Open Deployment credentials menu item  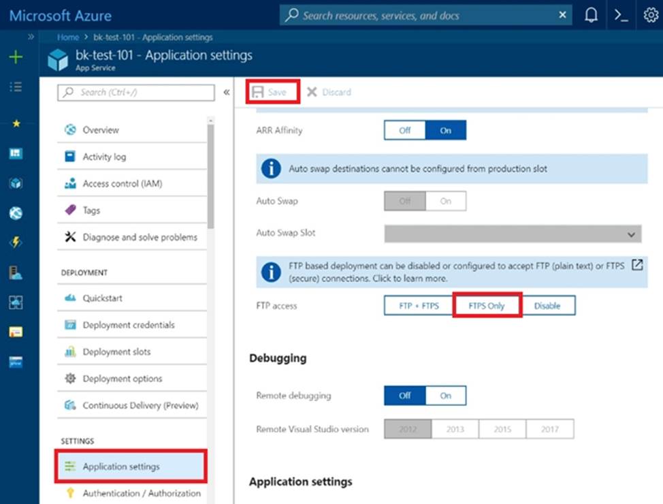[132, 325]
